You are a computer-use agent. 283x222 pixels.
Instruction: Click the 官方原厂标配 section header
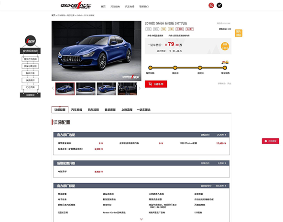[141, 186]
